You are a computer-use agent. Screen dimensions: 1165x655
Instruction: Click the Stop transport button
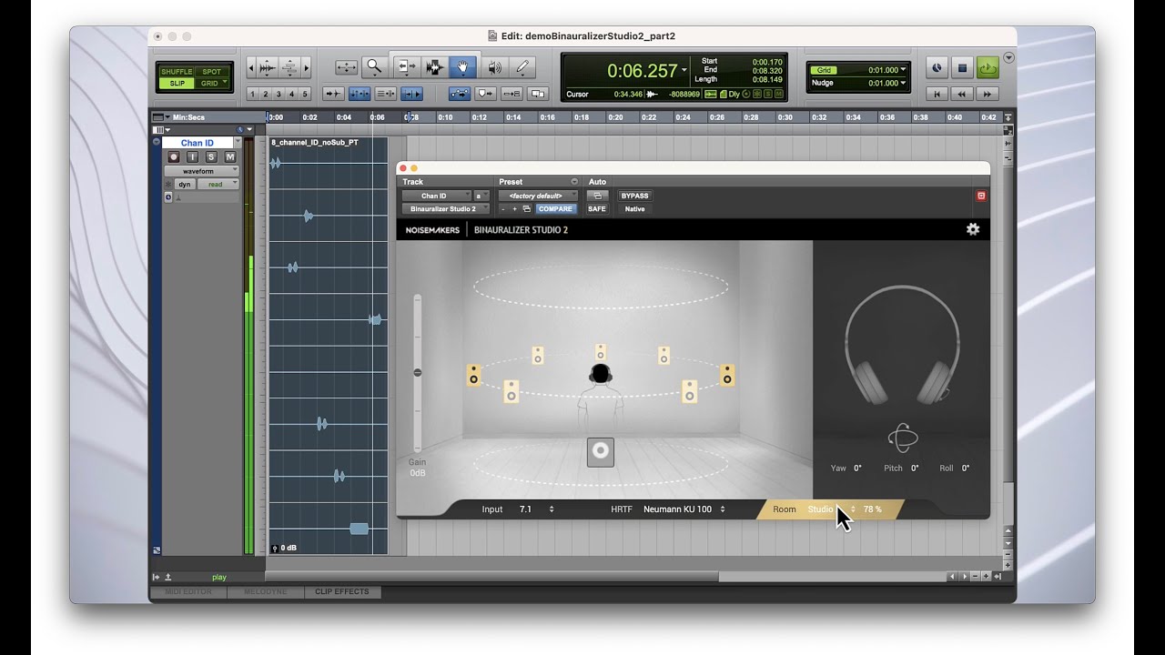point(962,68)
